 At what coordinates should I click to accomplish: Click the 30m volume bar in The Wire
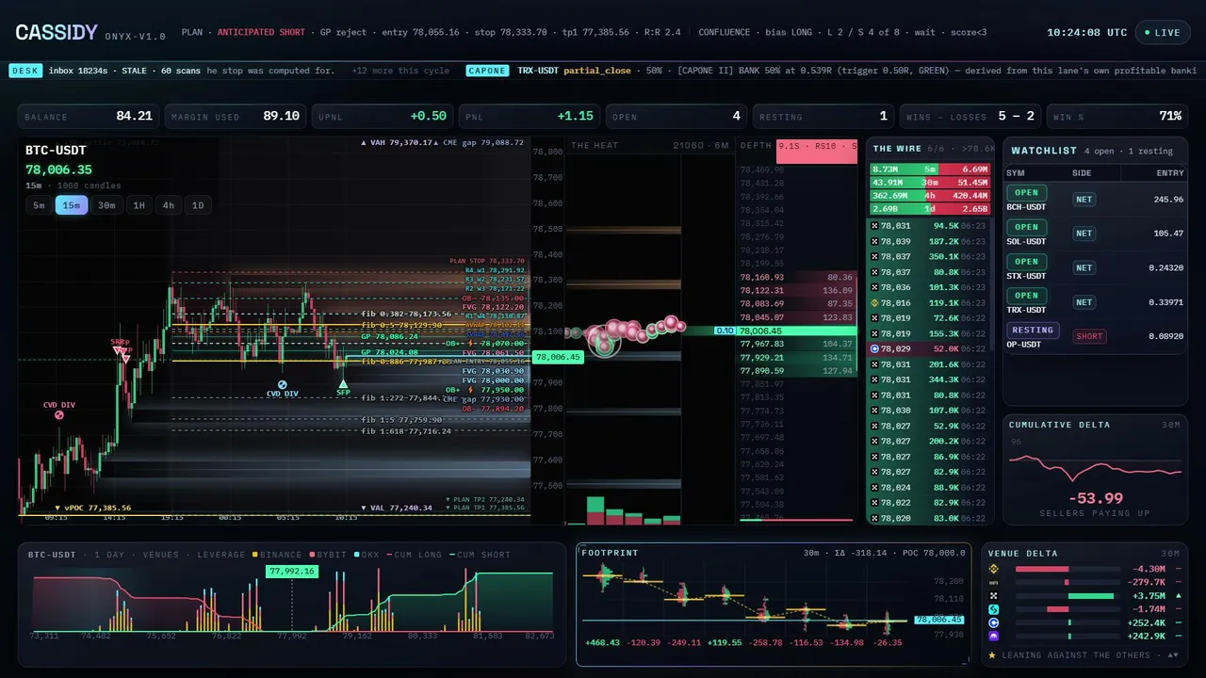pos(930,183)
